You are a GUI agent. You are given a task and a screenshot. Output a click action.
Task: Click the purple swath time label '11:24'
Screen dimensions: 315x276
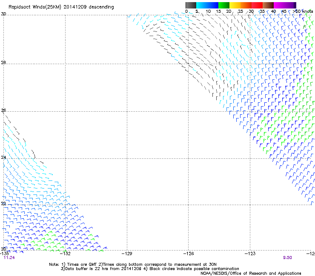point(9,258)
